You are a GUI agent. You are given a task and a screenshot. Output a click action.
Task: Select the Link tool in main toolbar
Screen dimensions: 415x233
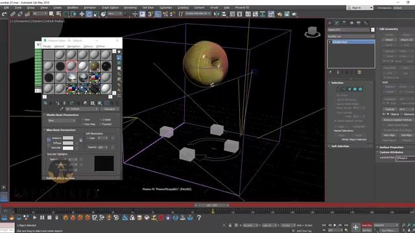click(13, 14)
